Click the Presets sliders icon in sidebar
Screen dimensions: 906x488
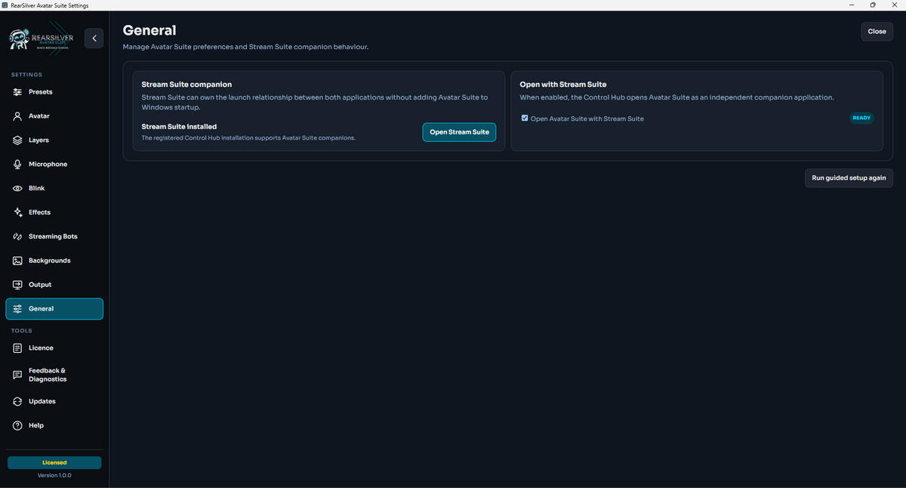[x=18, y=92]
